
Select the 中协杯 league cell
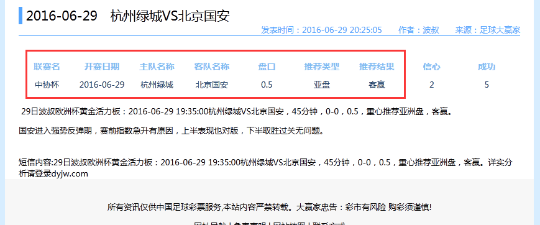coord(47,85)
